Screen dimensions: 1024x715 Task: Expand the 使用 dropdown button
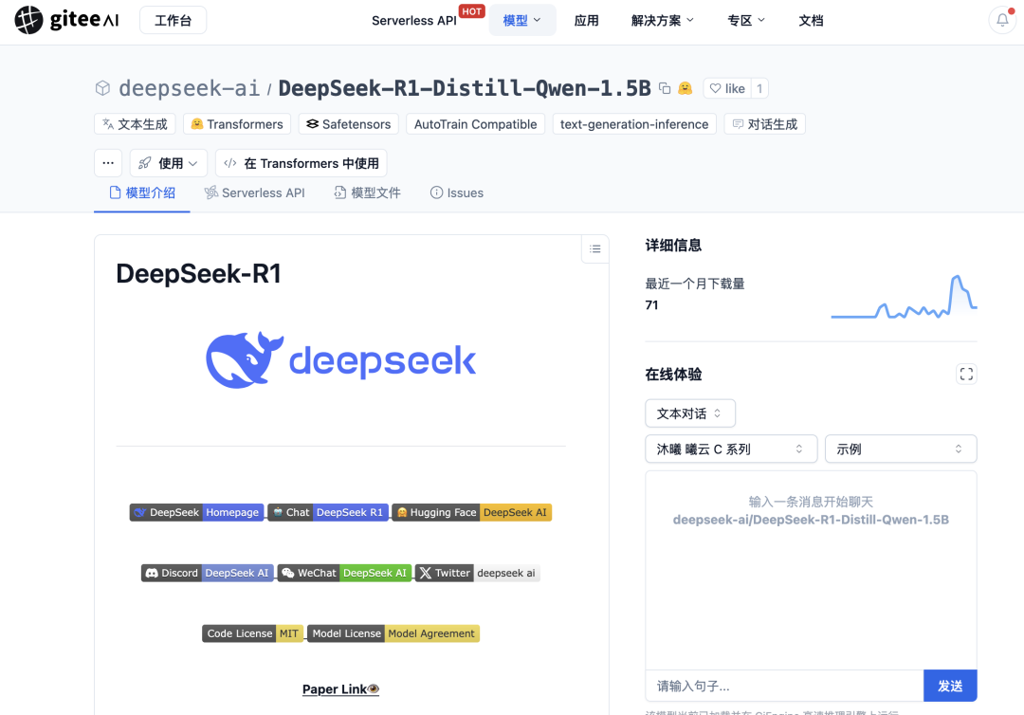[x=169, y=162]
